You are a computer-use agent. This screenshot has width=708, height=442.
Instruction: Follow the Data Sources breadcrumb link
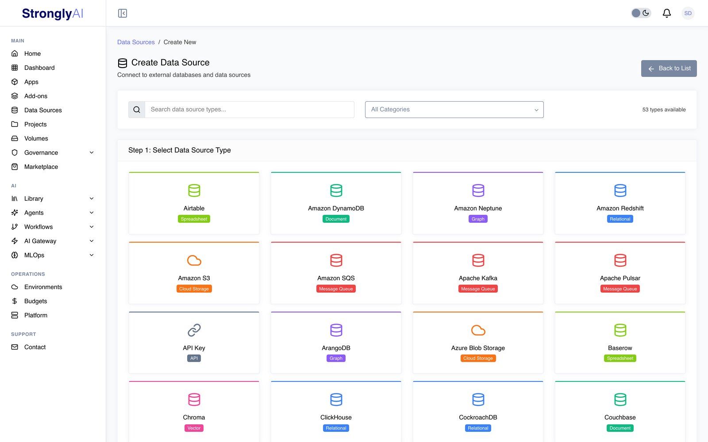(136, 42)
